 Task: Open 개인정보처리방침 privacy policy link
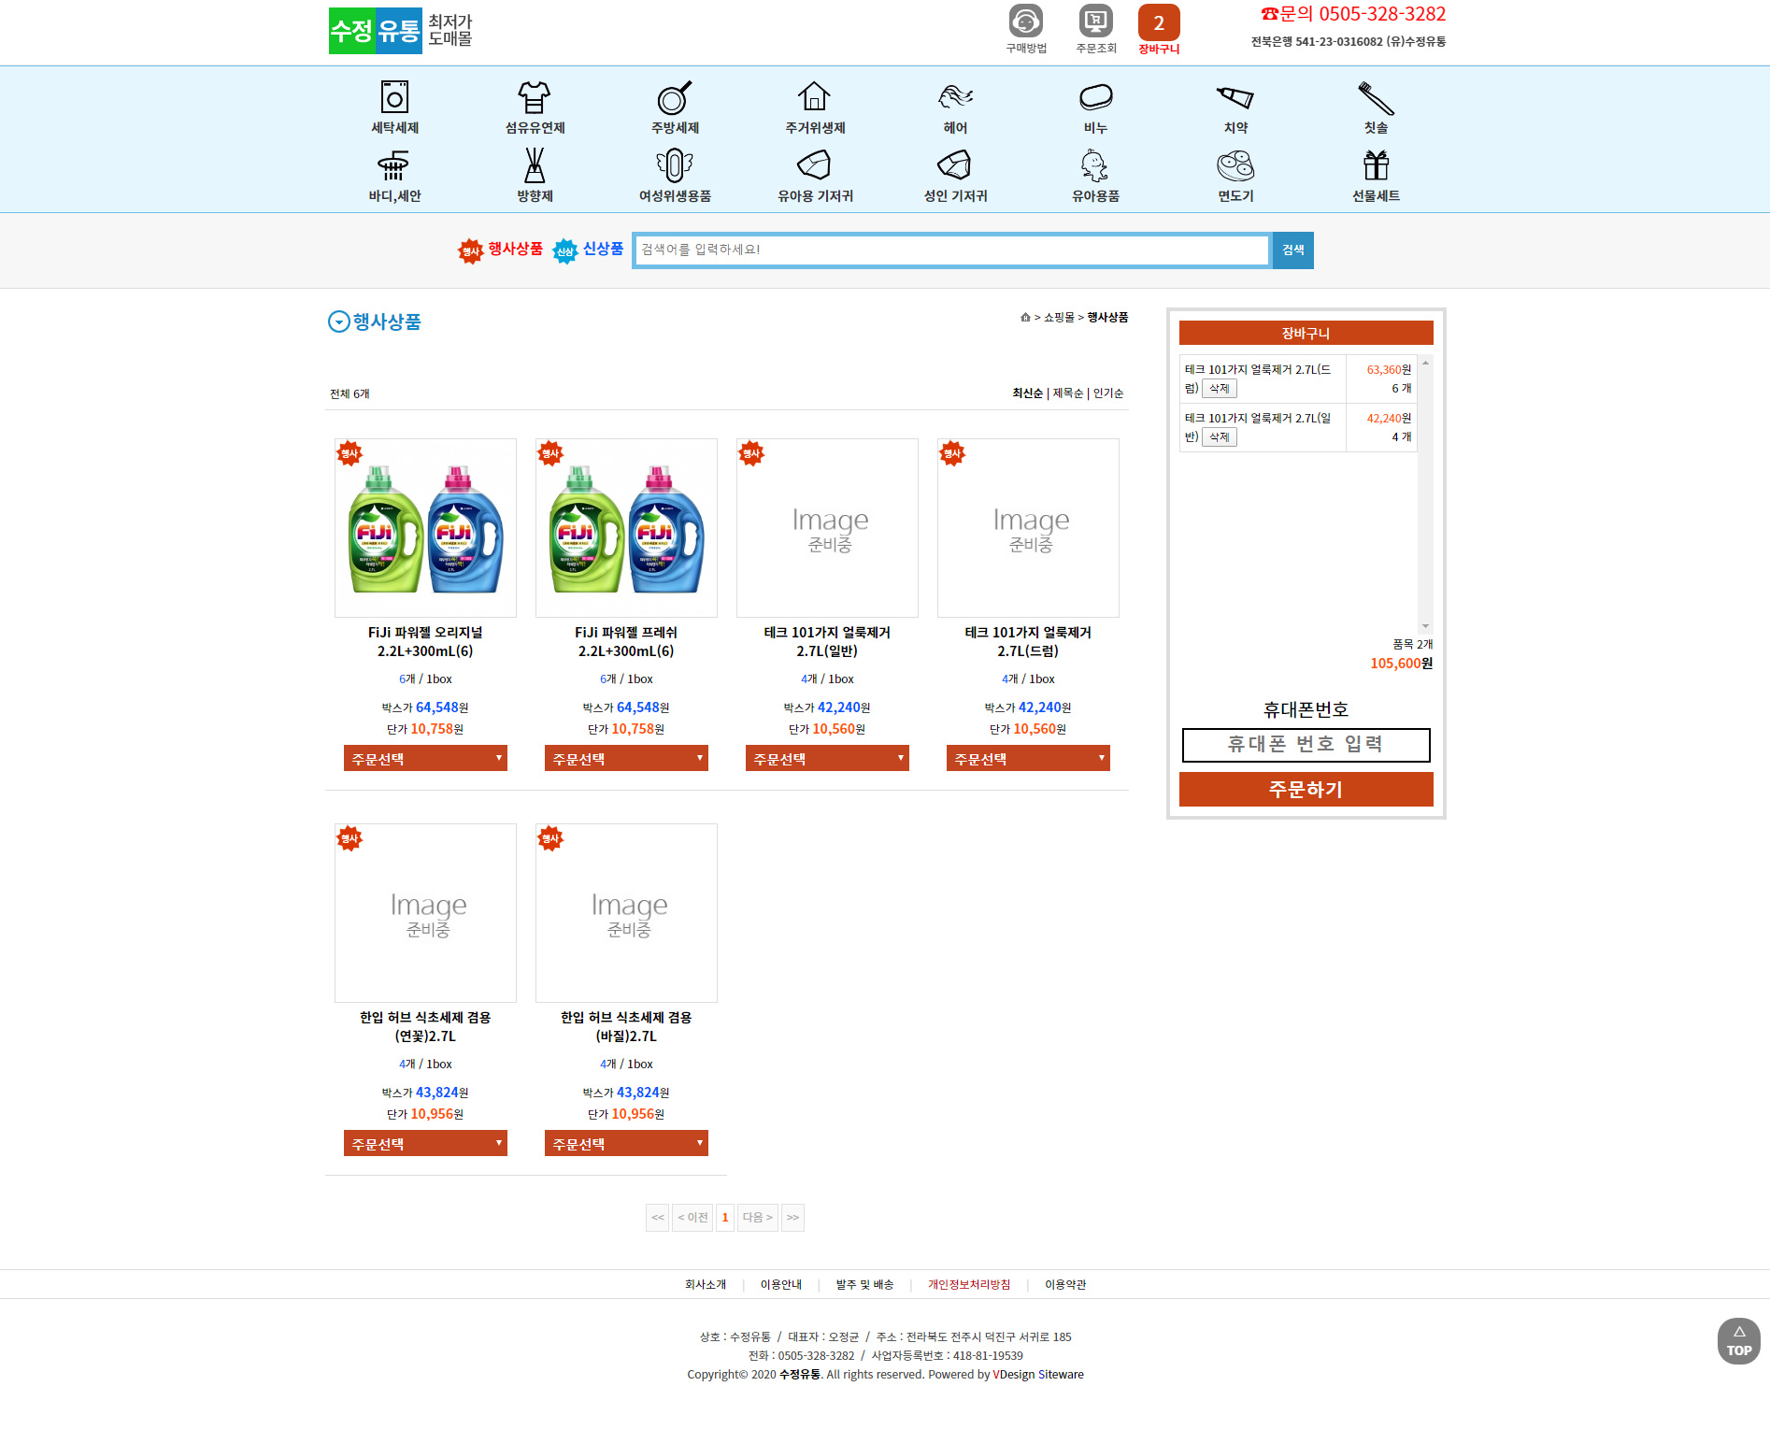[x=969, y=1285]
